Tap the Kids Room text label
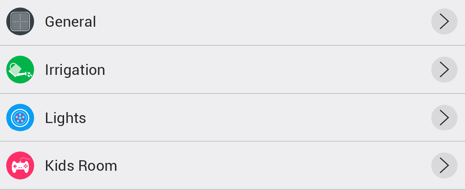 click(81, 165)
